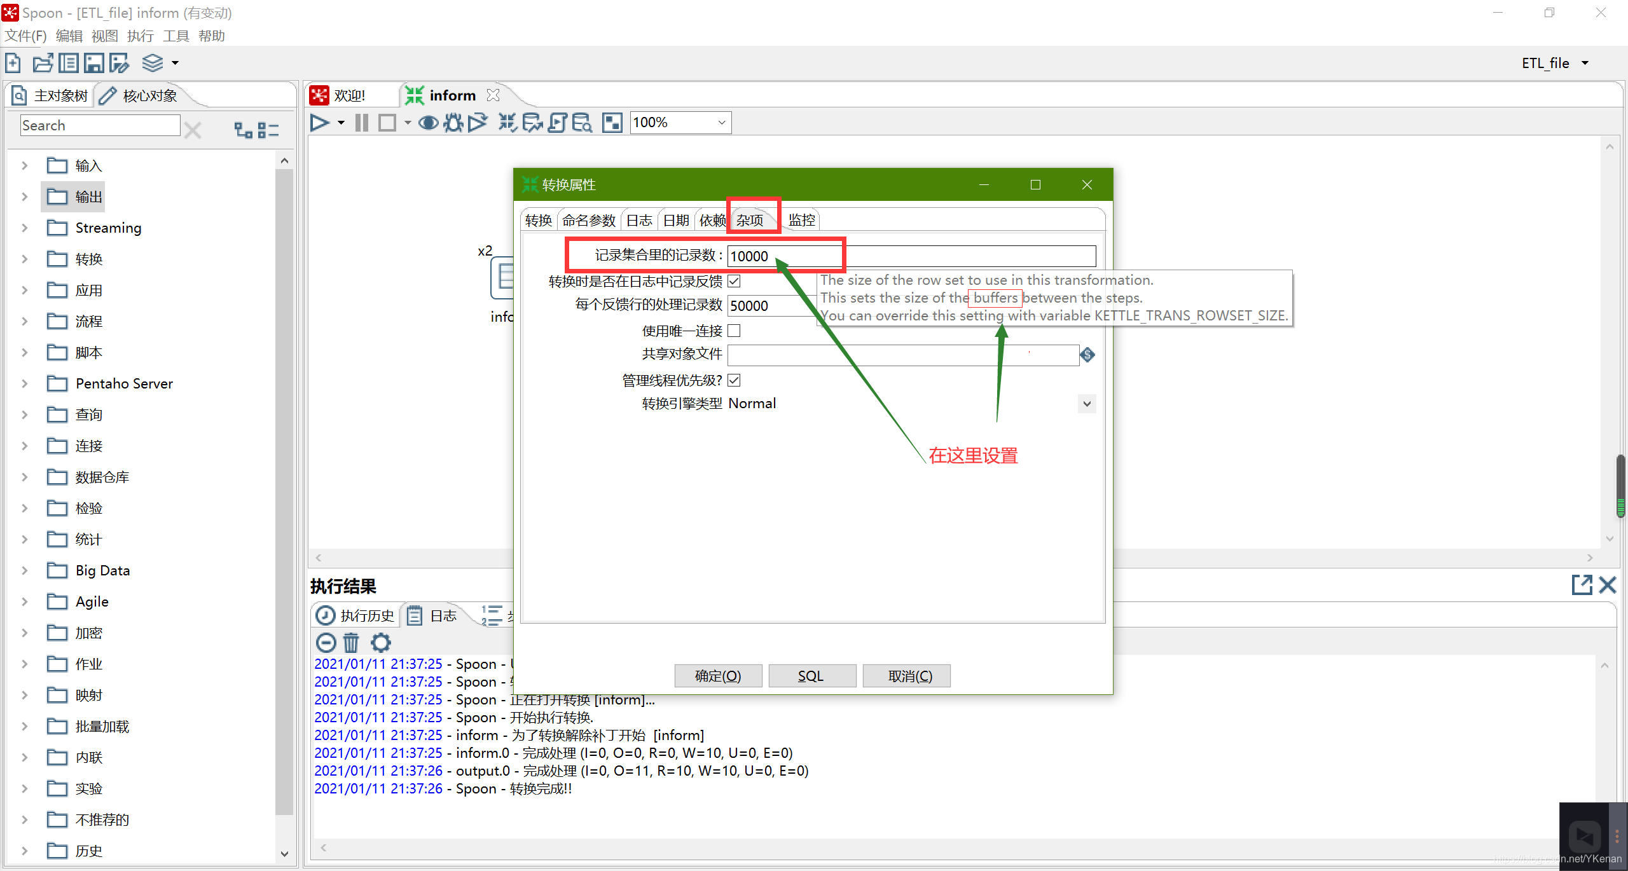Screen dimensions: 1628x871
Task: Click the run/execute transformation icon
Action: (x=322, y=121)
